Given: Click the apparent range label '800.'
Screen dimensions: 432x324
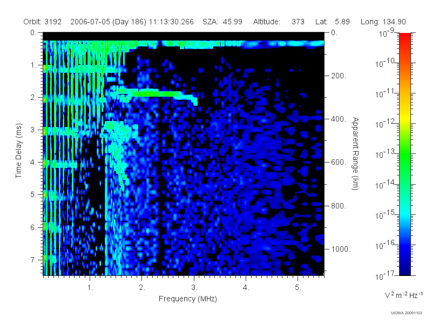Looking at the screenshot, I should point(339,206).
